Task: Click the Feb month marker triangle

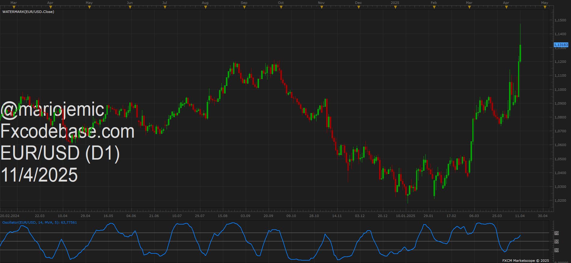Action: pyautogui.click(x=434, y=7)
